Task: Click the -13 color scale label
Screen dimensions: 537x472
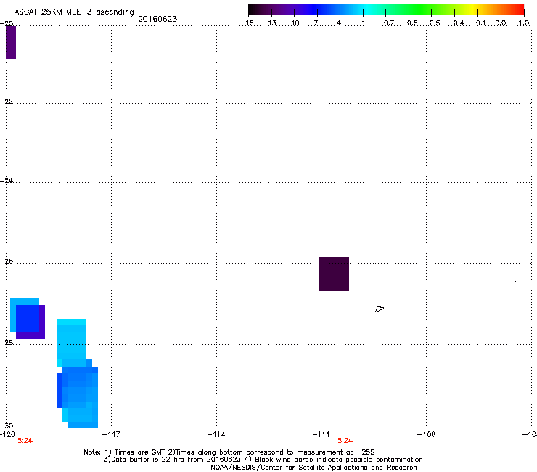Action: (x=269, y=23)
